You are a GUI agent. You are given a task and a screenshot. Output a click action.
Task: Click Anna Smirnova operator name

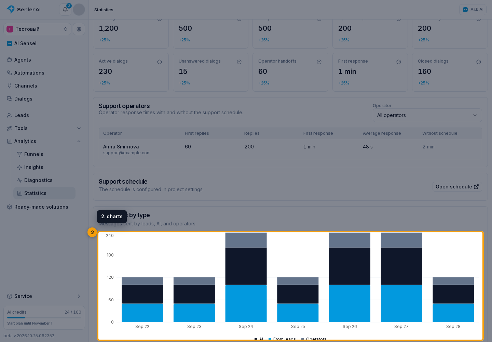(121, 147)
